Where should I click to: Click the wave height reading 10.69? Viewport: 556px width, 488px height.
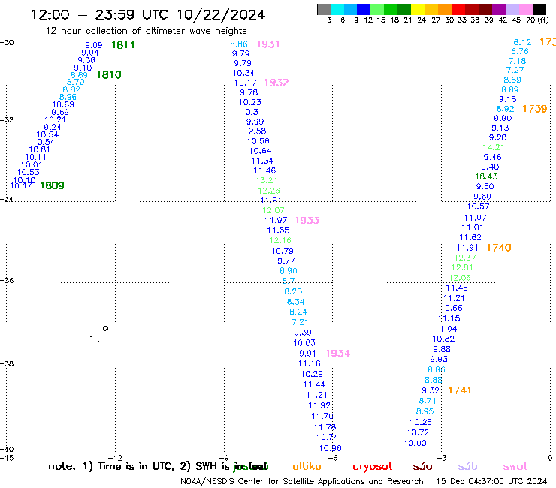(x=63, y=104)
